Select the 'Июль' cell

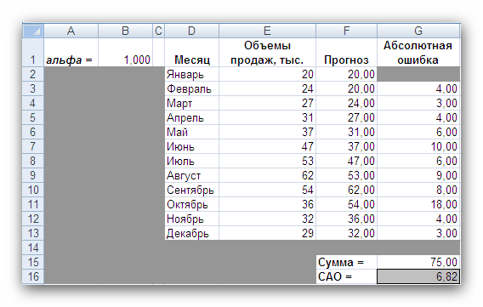coord(191,161)
